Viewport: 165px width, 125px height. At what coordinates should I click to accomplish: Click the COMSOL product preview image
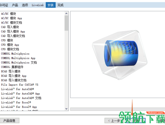120,55
